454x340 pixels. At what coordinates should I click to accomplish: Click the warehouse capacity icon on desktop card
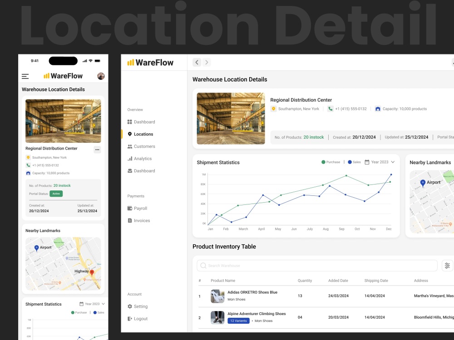pos(378,109)
